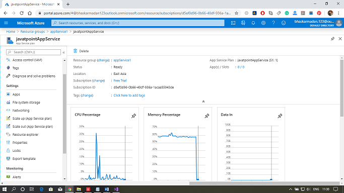The width and height of the screenshot is (344, 193).
Task: Open Locks in the menu
Action: (17, 151)
